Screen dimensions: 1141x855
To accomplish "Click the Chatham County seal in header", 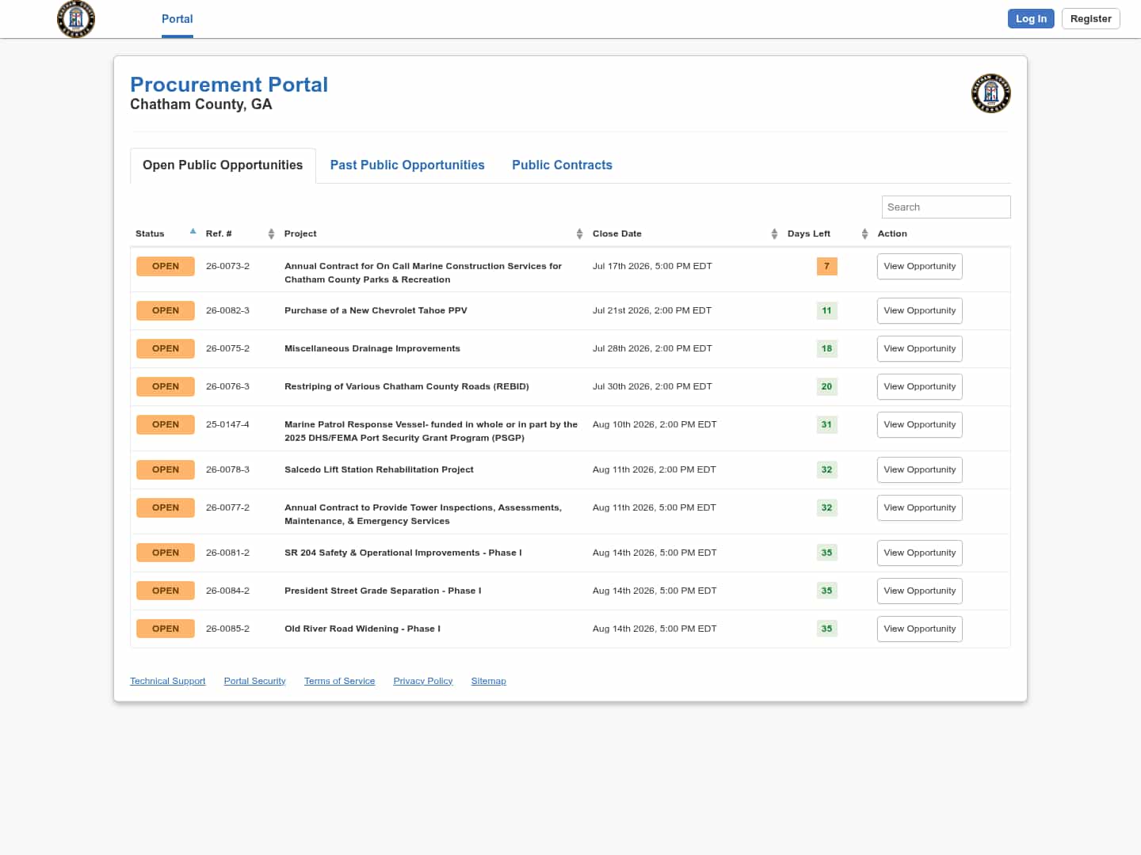I will point(76,19).
